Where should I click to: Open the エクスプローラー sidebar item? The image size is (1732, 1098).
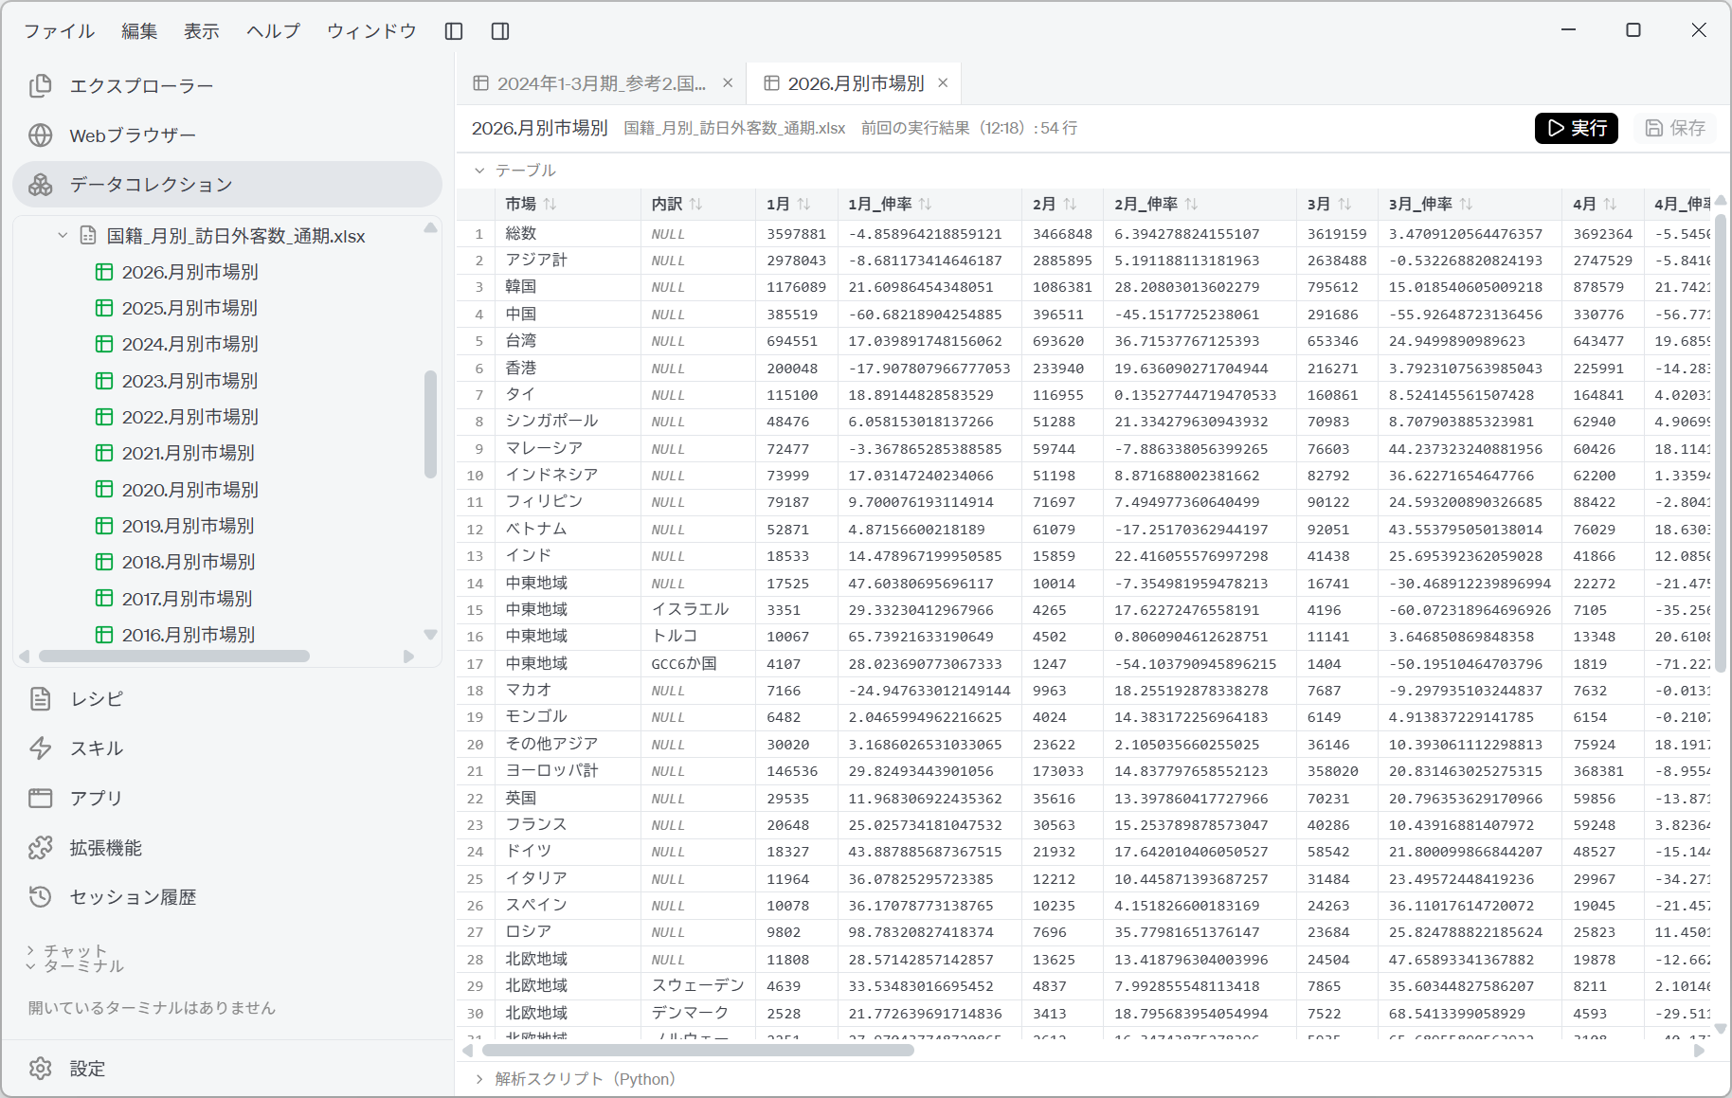[227, 86]
